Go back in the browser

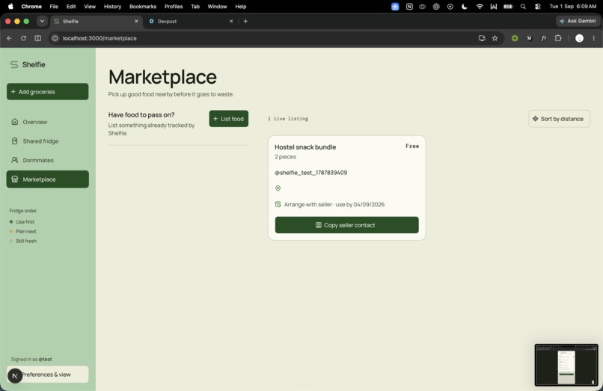(9, 38)
